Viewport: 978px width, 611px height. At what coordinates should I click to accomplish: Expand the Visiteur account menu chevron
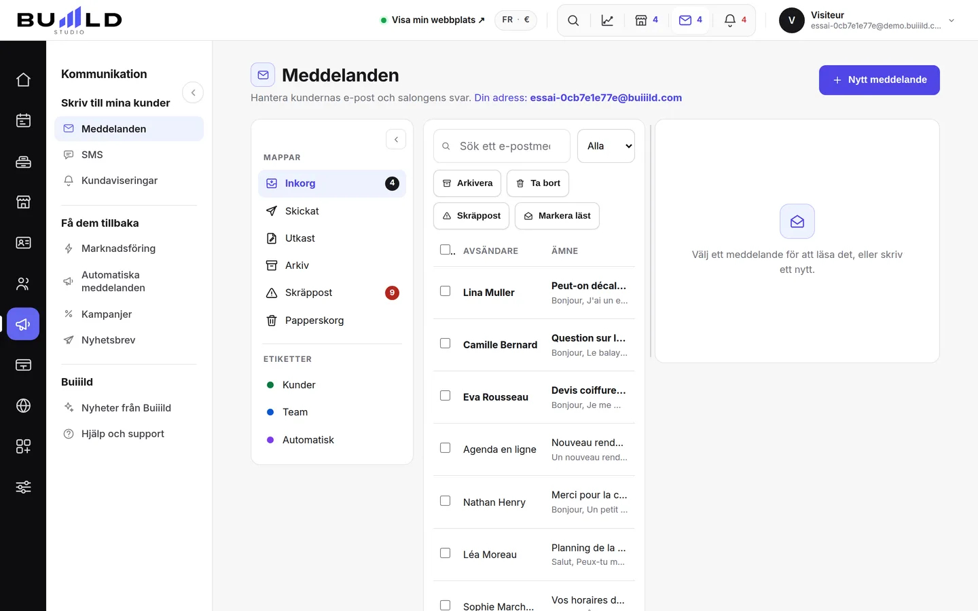(952, 20)
